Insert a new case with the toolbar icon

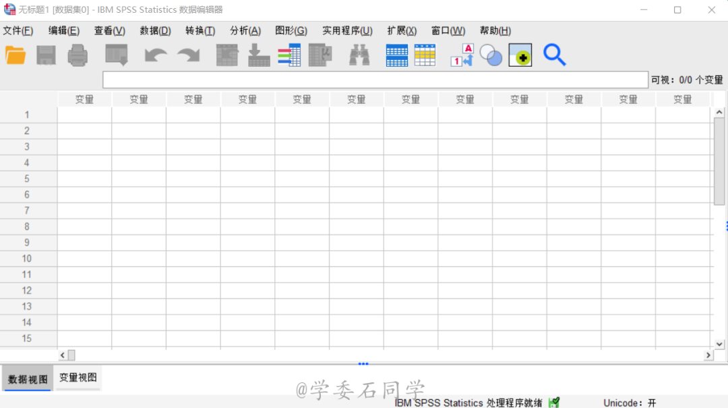[x=396, y=55]
